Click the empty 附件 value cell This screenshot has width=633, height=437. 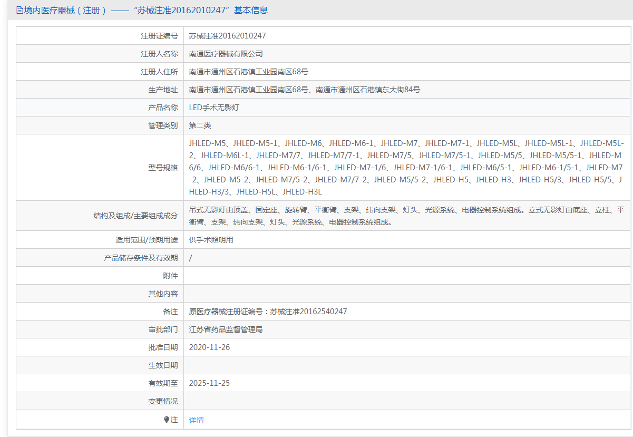406,276
